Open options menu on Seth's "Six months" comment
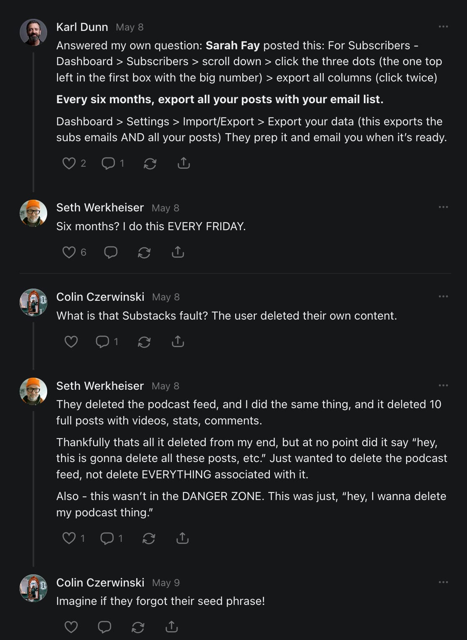The width and height of the screenshot is (467, 640). tap(443, 207)
